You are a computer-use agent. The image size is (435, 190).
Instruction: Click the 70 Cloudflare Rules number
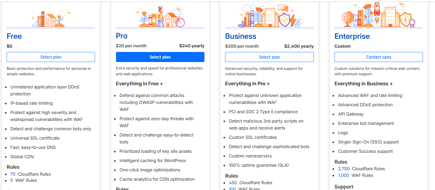13,174
